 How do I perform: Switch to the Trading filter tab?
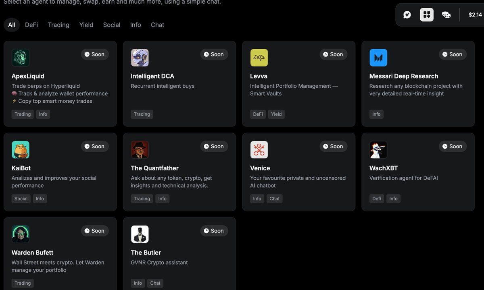[58, 25]
